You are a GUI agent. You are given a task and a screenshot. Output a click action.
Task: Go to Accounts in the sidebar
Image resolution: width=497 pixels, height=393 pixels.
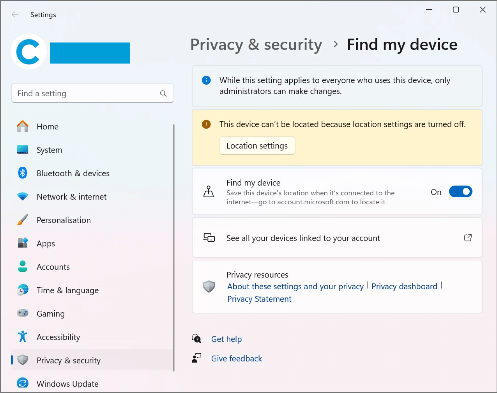53,267
